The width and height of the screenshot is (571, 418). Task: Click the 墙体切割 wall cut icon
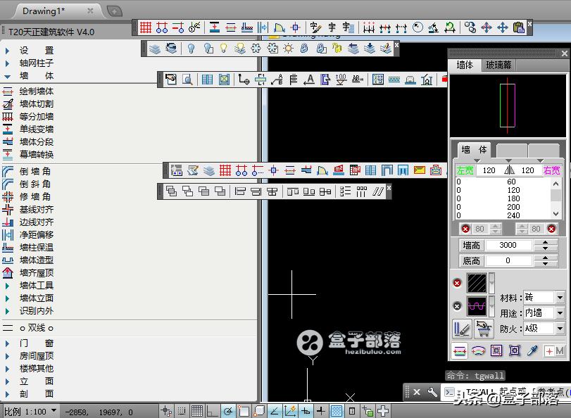point(8,104)
